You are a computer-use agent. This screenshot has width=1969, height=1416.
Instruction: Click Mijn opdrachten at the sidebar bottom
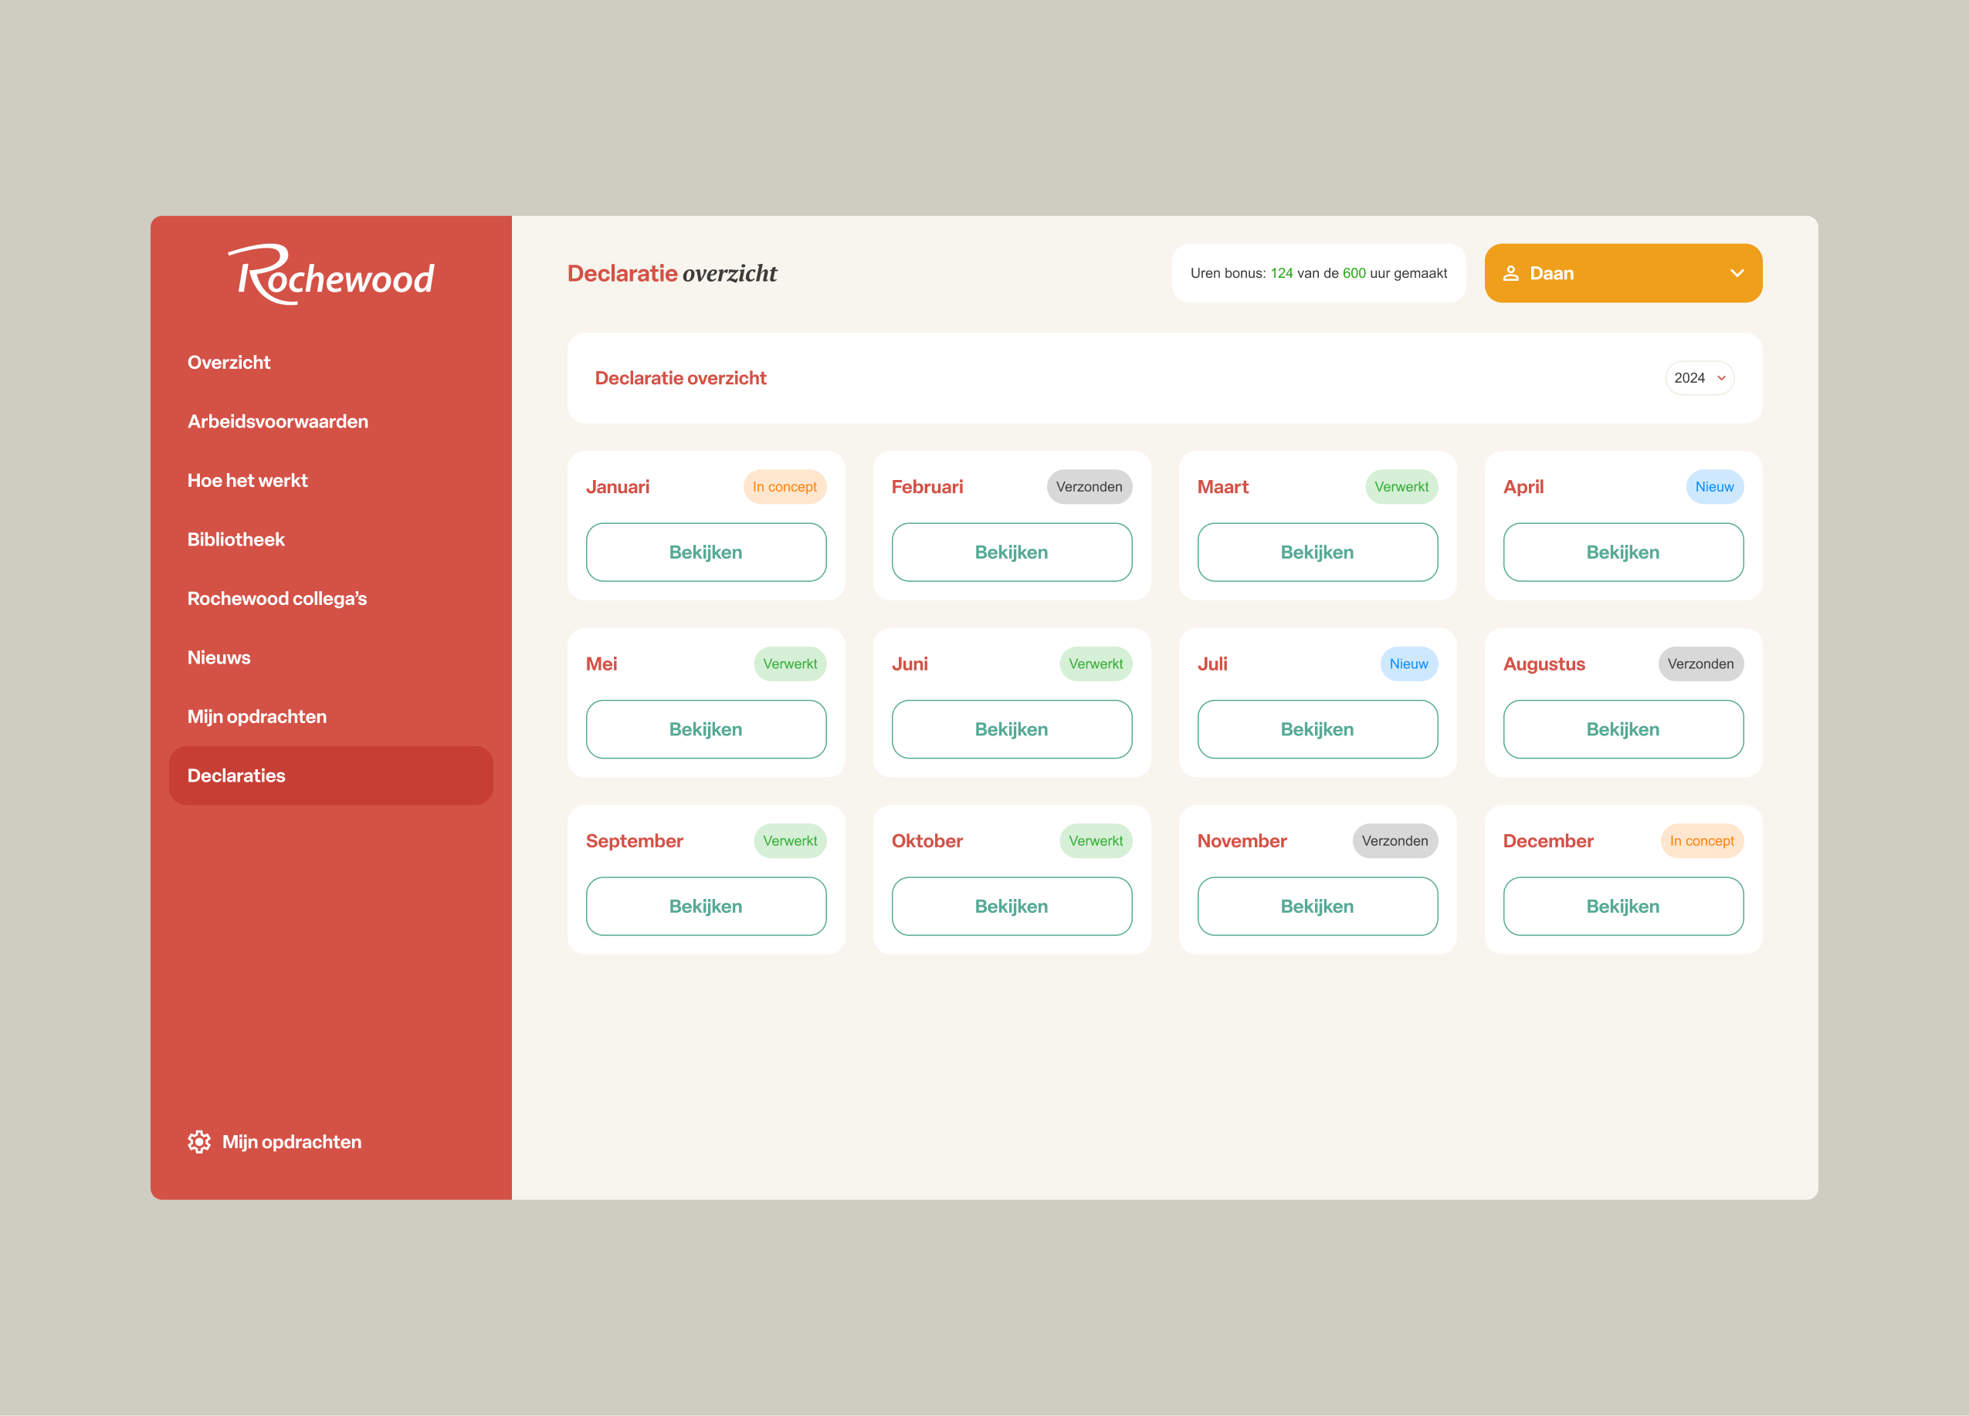[292, 1142]
